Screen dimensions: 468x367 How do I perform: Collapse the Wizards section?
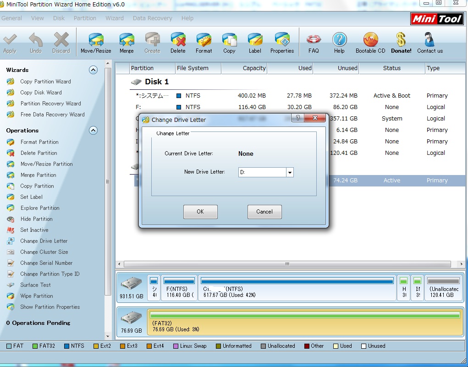click(x=93, y=70)
